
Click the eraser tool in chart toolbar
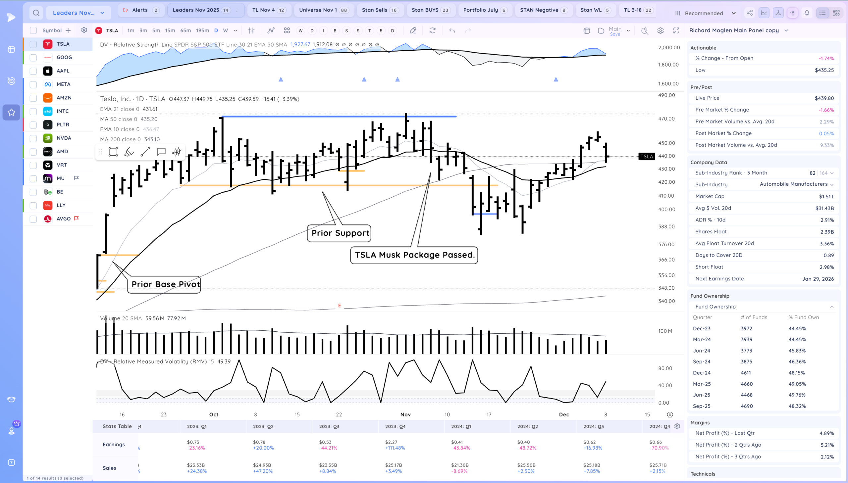[x=413, y=30]
